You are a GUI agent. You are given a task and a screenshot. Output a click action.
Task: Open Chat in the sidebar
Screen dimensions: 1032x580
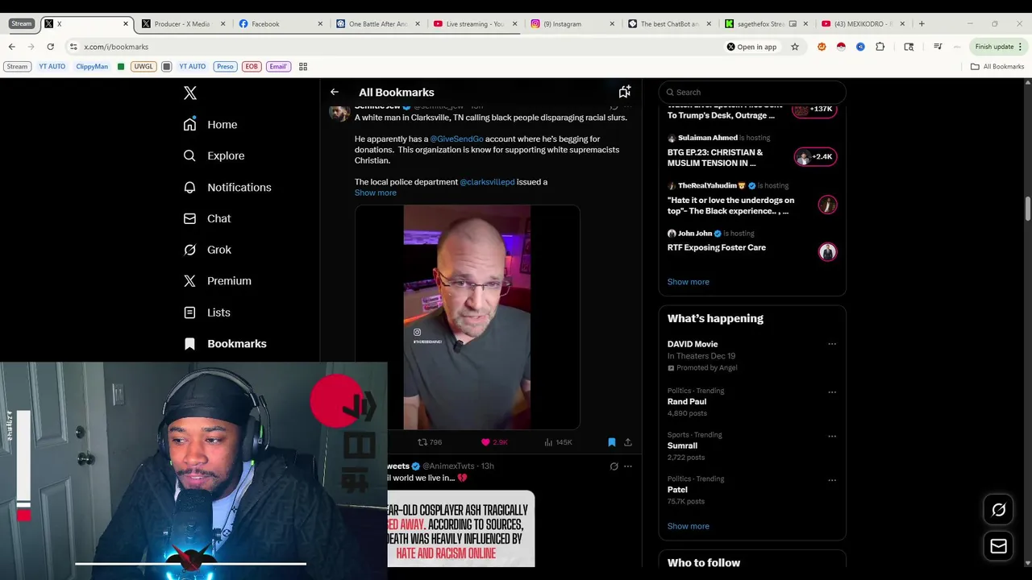click(207, 218)
